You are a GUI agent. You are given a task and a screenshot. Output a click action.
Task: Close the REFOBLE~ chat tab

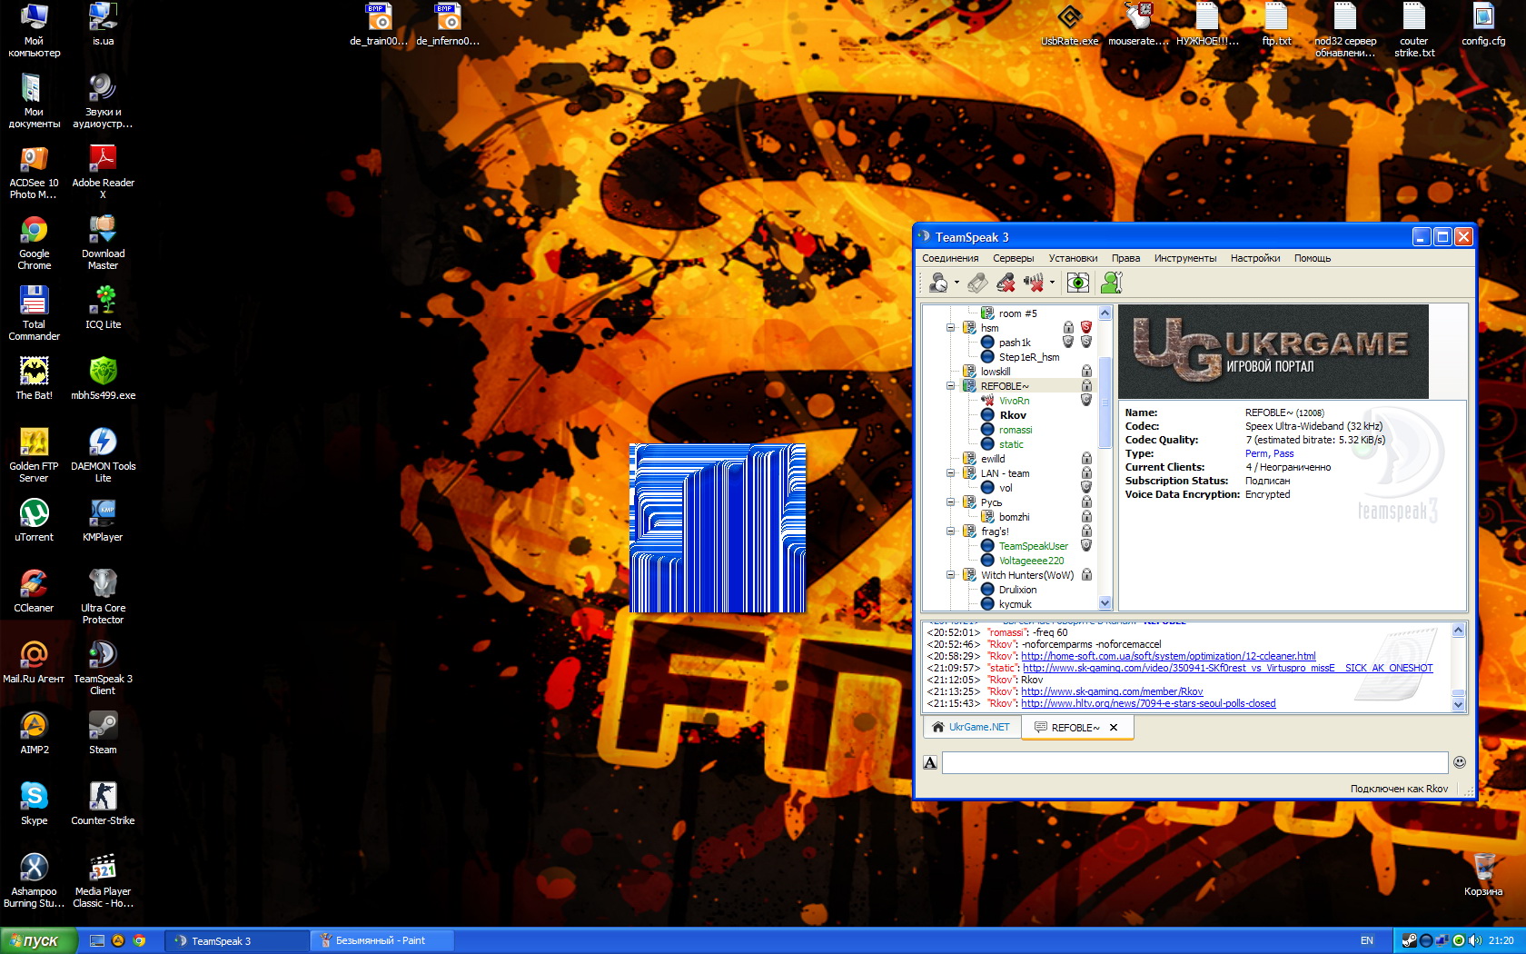(x=1114, y=728)
